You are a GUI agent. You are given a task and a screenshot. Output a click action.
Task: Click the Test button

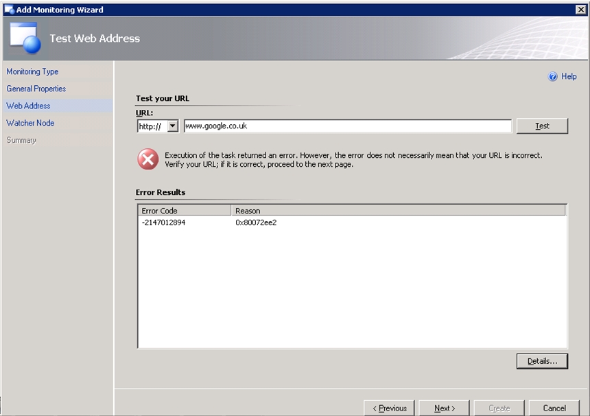pos(542,126)
